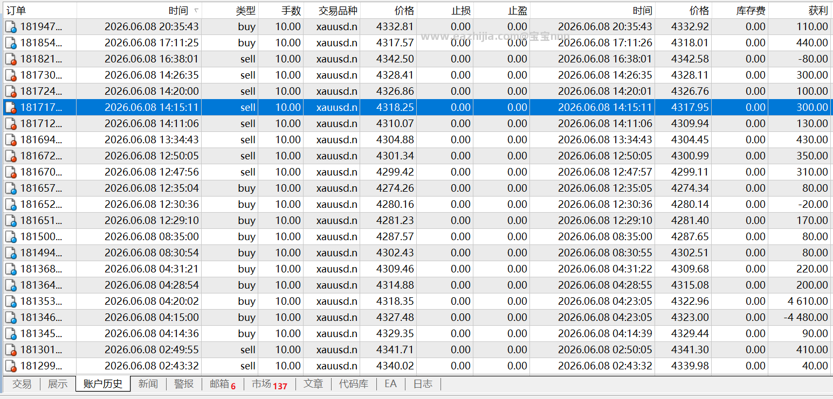833x399 pixels.
Task: Switch to the 文章 tab
Action: (x=313, y=384)
